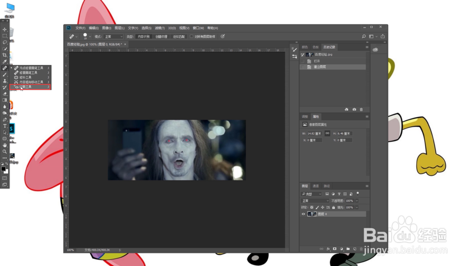
Task: Switch to 色板 tab
Action: pos(315,47)
